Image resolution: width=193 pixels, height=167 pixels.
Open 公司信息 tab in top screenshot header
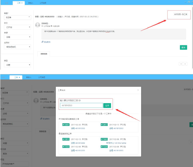point(43,3)
